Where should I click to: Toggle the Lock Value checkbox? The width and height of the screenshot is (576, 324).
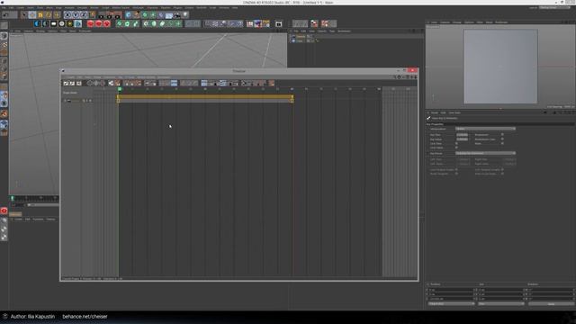456,148
